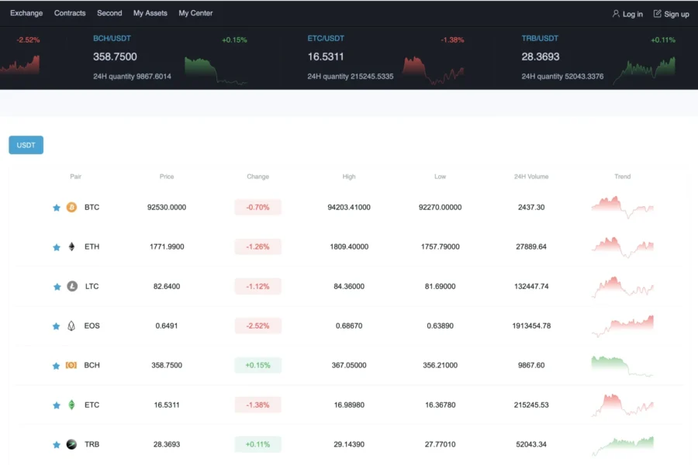The height and width of the screenshot is (465, 698).
Task: Click the BTC -0.70% change badge
Action: [257, 207]
